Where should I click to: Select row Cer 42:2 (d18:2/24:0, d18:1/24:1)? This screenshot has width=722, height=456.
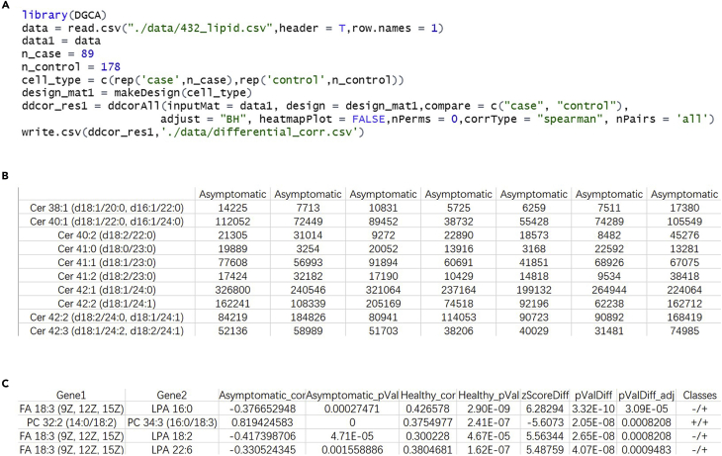coord(370,318)
